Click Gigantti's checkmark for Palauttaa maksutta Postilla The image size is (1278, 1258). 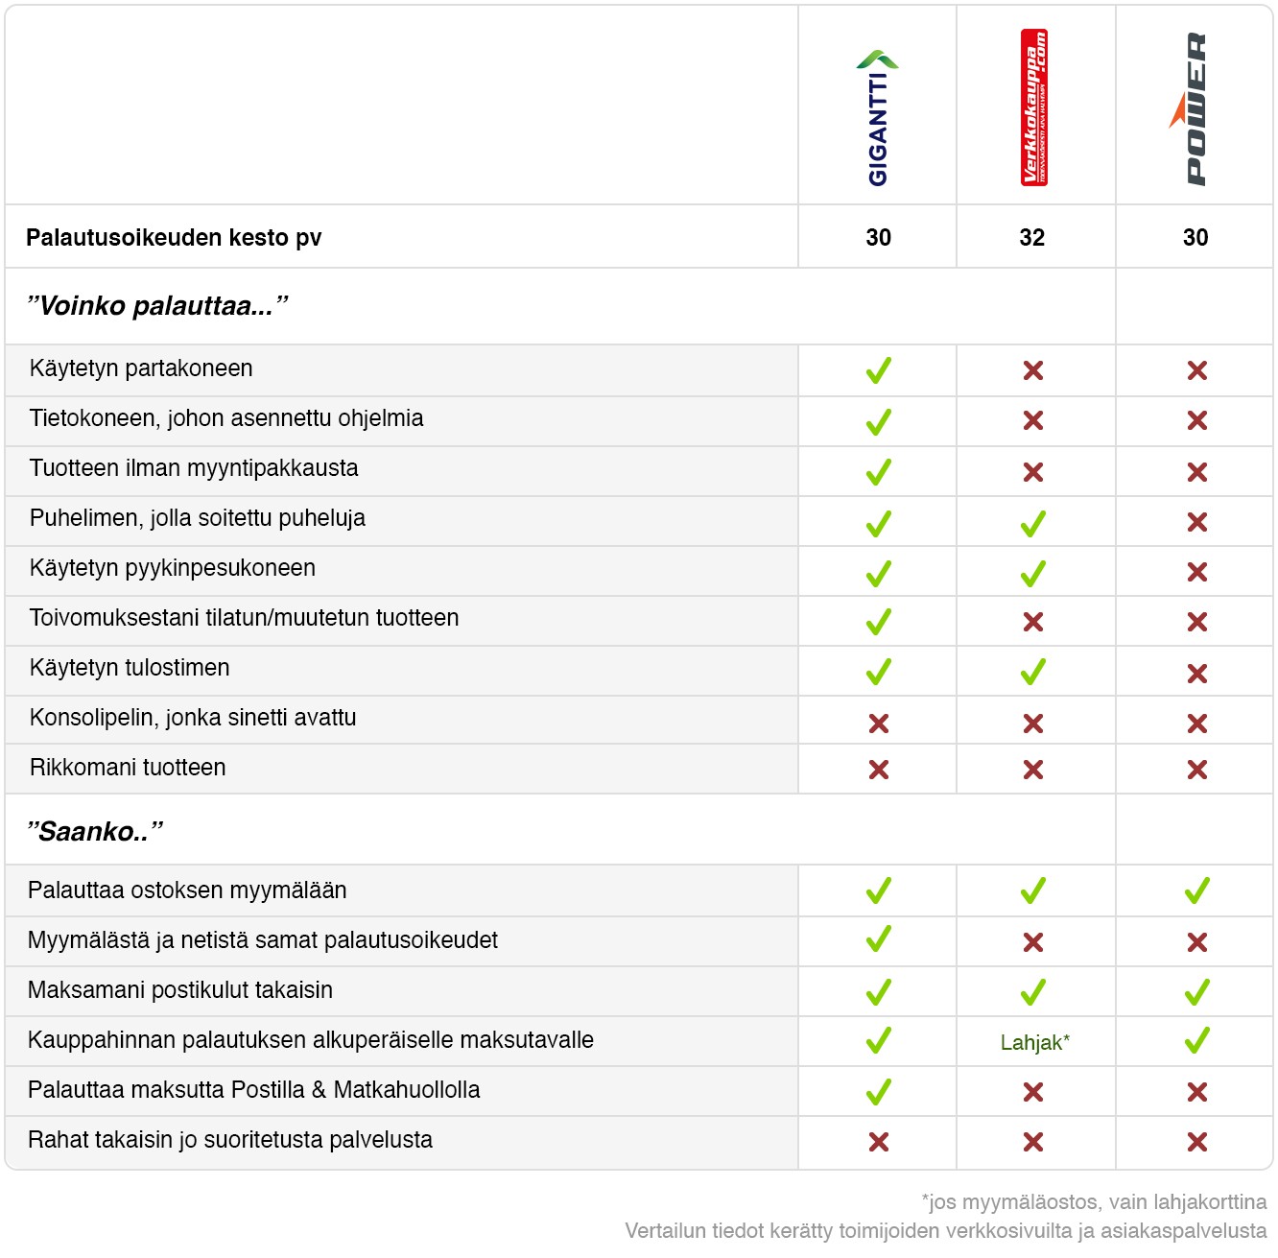[879, 1092]
